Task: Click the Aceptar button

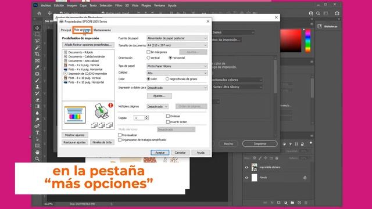Action: tap(160, 153)
